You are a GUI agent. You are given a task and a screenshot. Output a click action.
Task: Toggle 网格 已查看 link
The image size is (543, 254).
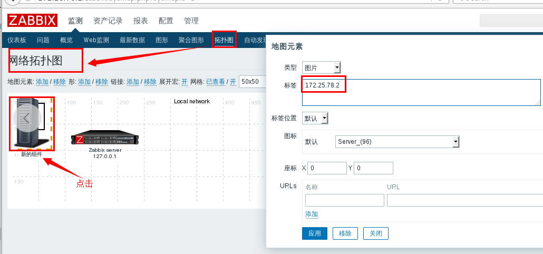[216, 82]
